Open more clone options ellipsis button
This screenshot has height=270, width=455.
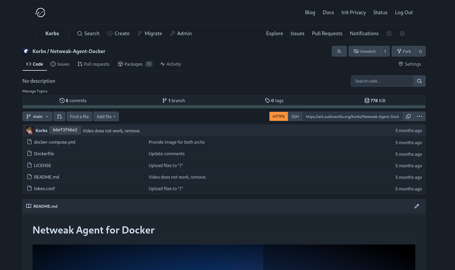click(419, 116)
